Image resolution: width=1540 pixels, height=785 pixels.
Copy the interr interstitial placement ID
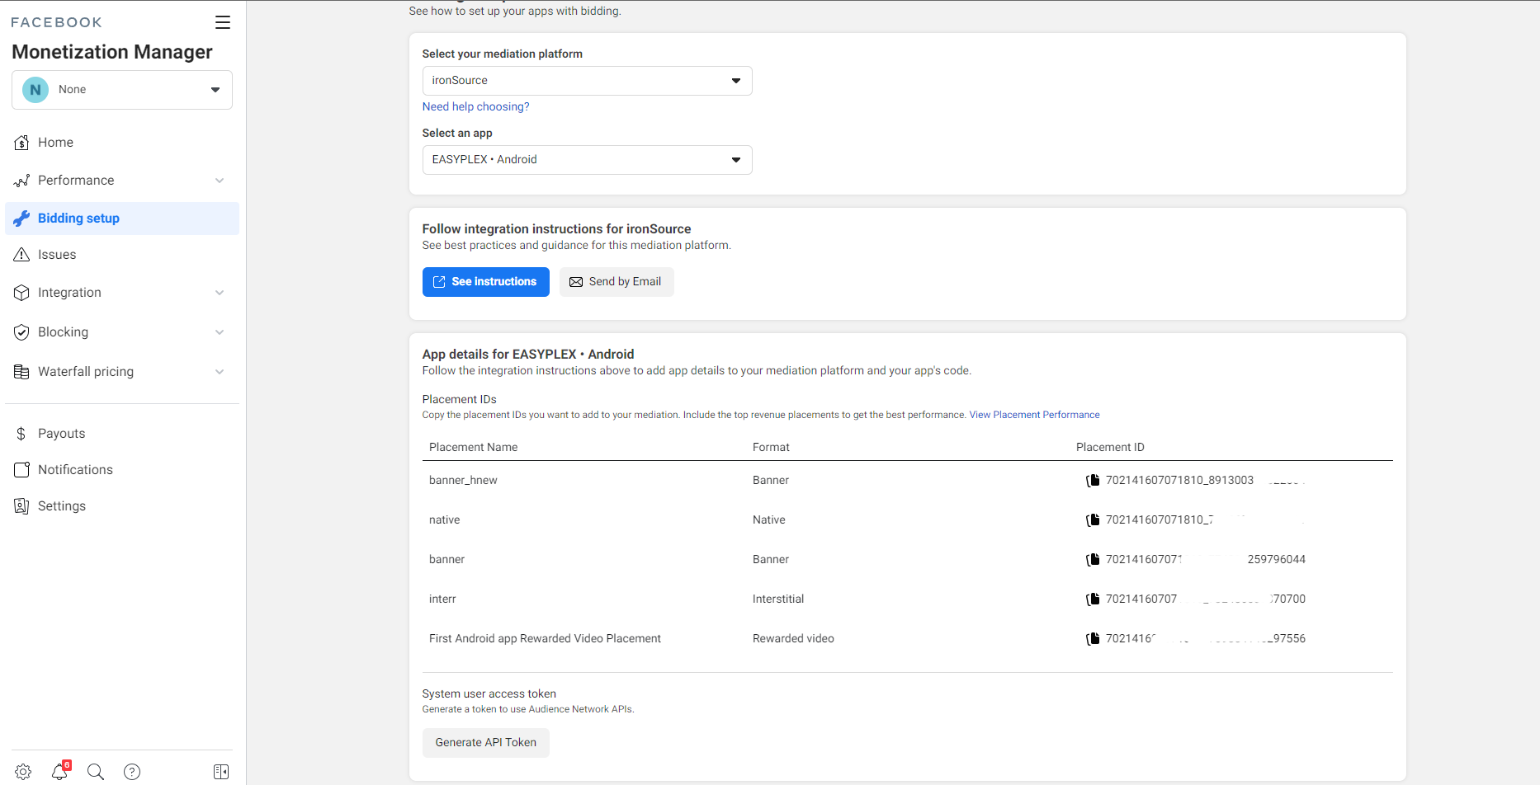[1093, 599]
